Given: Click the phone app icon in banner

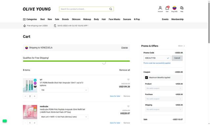Looking at the screenshot, I should (55, 26).
